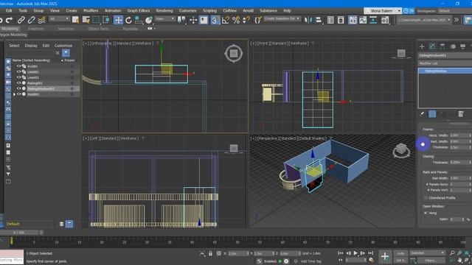Open the selection filter All dropdown
Screen dimensions: 472x265
[59, 18]
